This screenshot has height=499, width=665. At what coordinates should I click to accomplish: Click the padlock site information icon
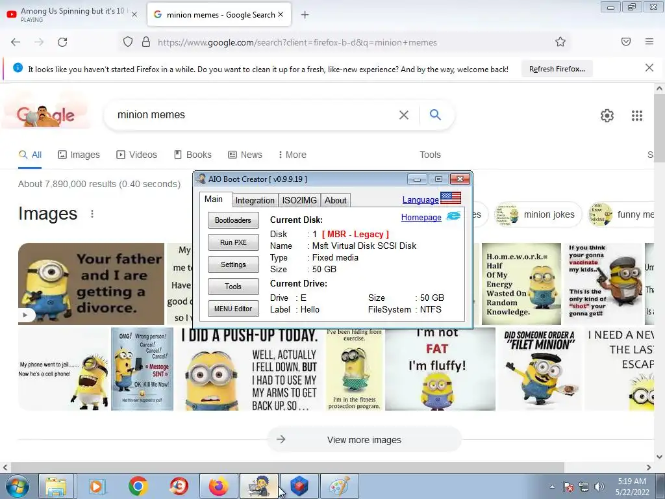(x=146, y=42)
